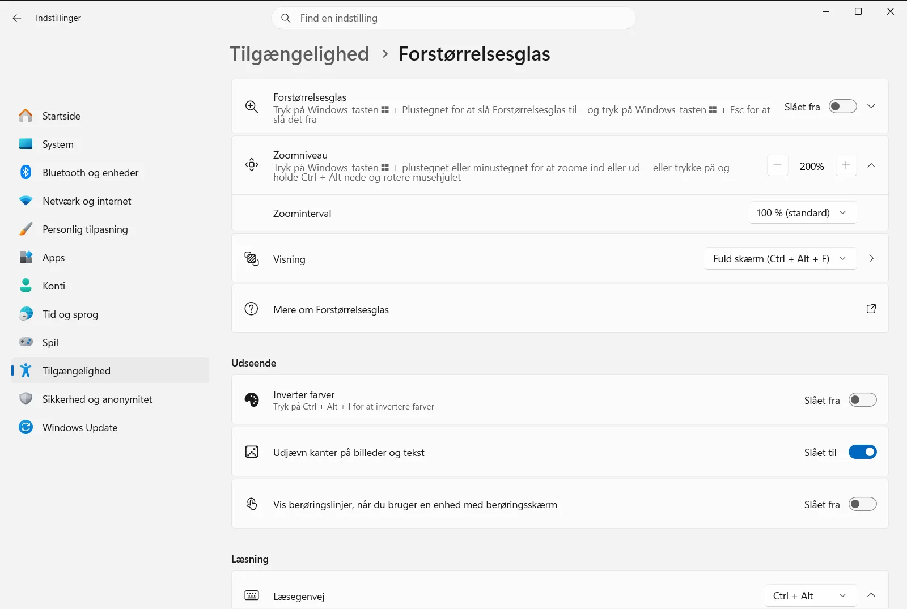The height and width of the screenshot is (609, 907).
Task: Go to Windows Update page
Action: [x=110, y=427]
